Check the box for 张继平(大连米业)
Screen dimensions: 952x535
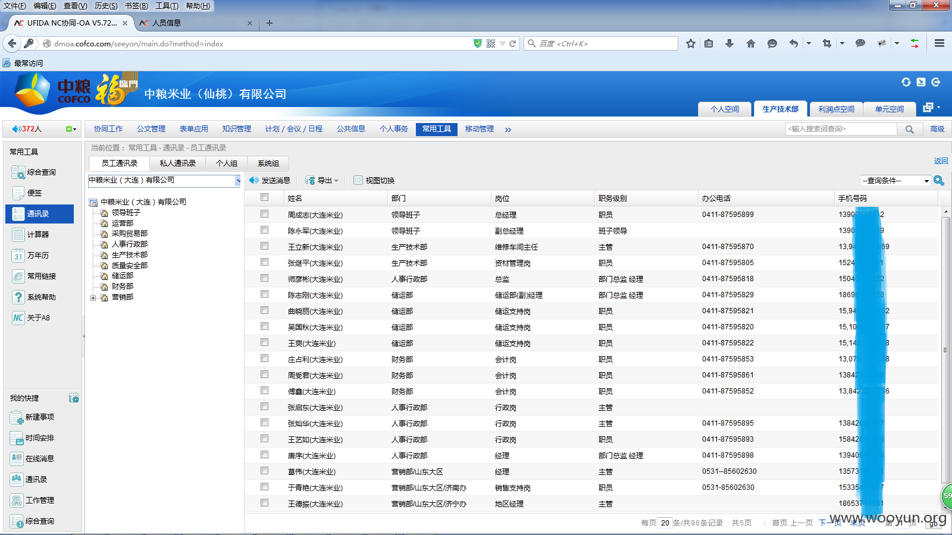pyautogui.click(x=264, y=262)
